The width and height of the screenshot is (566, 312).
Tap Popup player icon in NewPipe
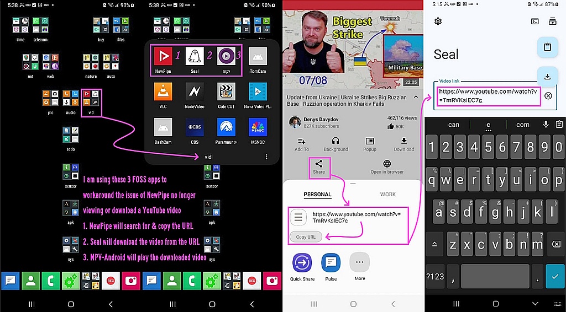pos(370,141)
